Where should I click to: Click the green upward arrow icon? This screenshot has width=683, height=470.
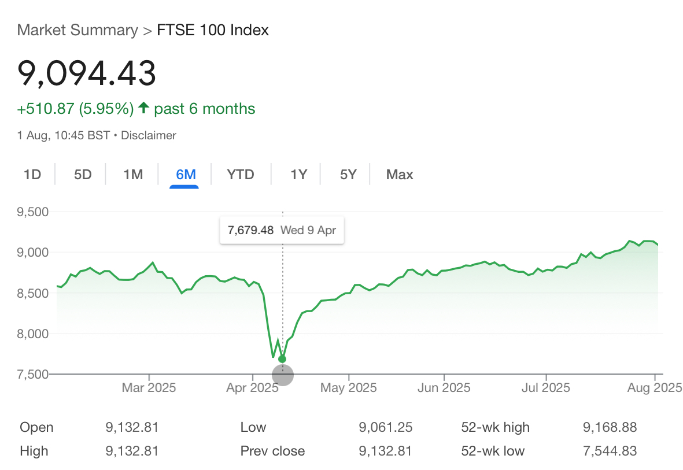pyautogui.click(x=144, y=108)
